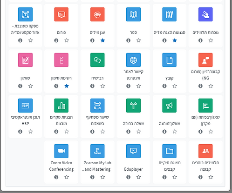Choose the תבניות סקרים מובנות survey icon
Image resolution: width=232 pixels, height=193 pixels.
point(61,106)
